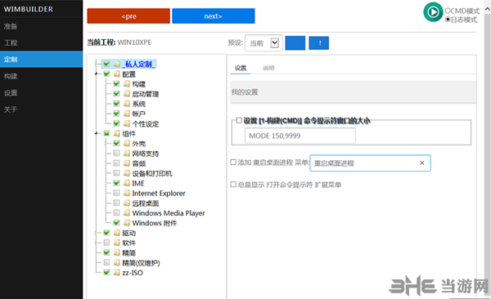Open 工程 in the sidebar
This screenshot has height=299, width=491.
click(x=42, y=42)
